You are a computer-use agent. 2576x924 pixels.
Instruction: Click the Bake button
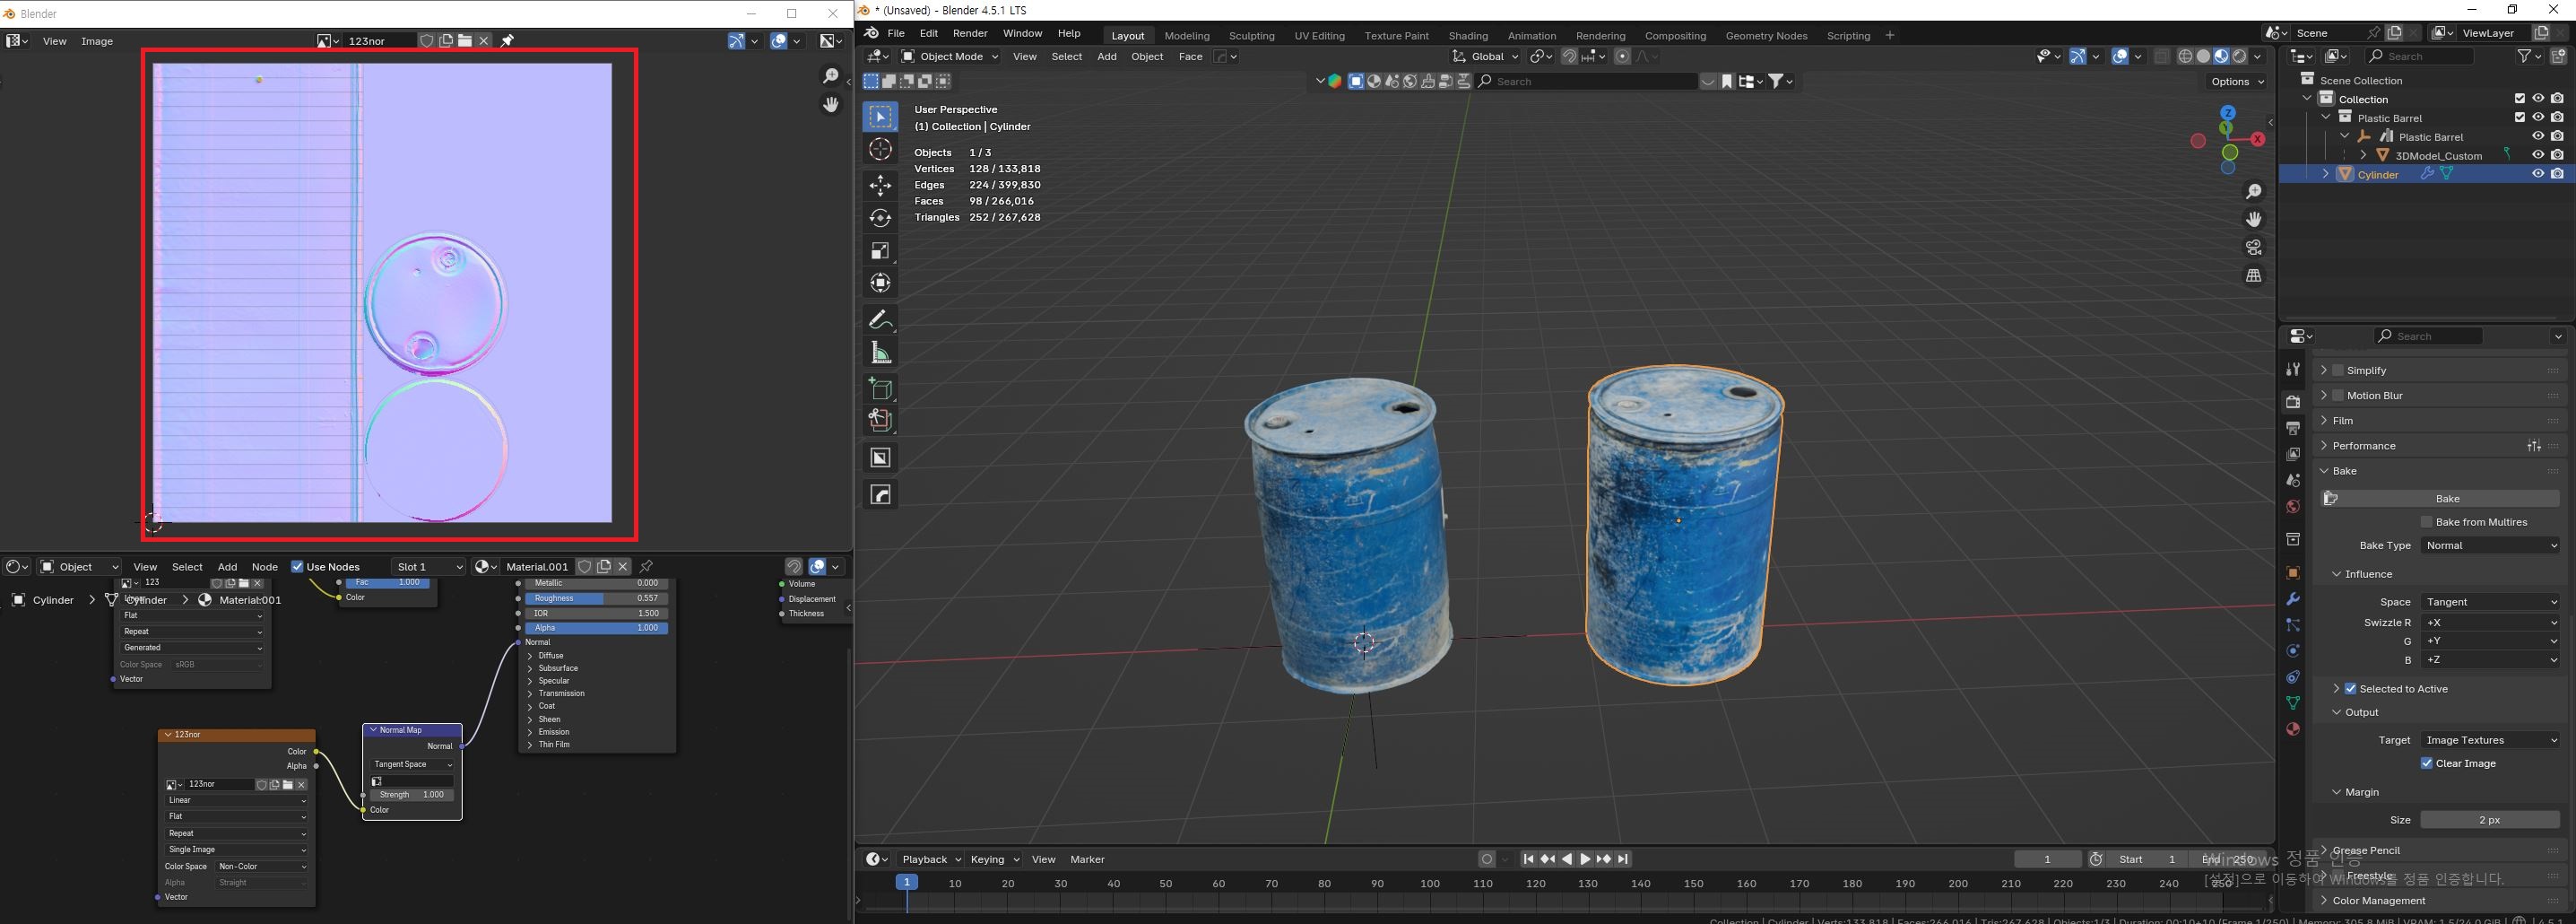click(x=2446, y=499)
